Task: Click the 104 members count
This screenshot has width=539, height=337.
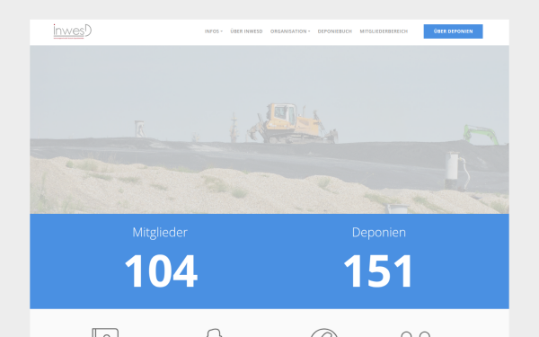Action: (x=161, y=271)
